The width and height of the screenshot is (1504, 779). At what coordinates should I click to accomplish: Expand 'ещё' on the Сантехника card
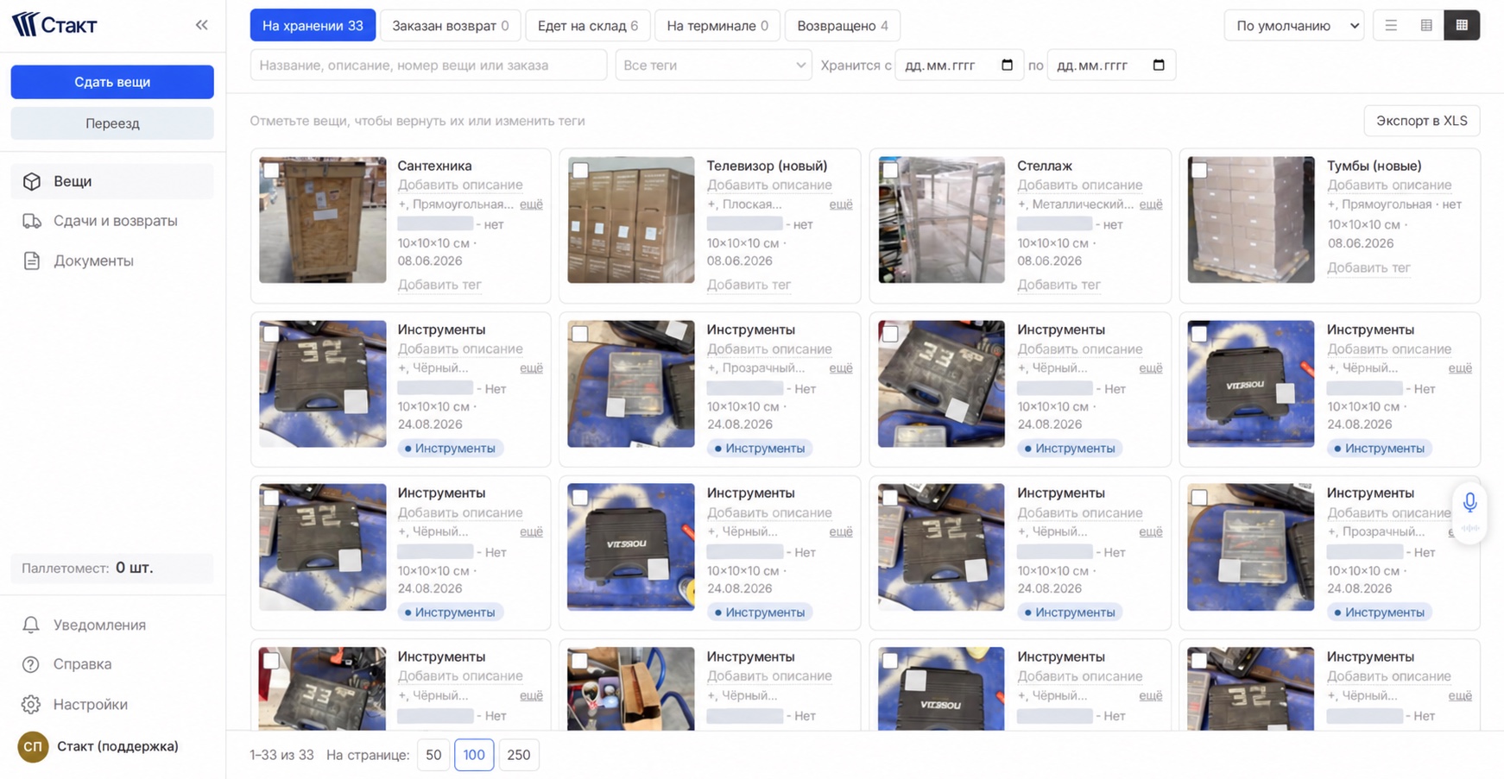pos(531,204)
